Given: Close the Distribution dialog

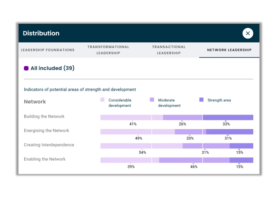Looking at the screenshot, I should pyautogui.click(x=248, y=33).
